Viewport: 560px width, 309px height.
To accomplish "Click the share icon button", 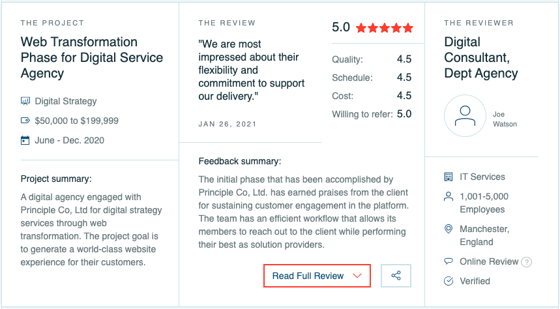I will pos(396,275).
